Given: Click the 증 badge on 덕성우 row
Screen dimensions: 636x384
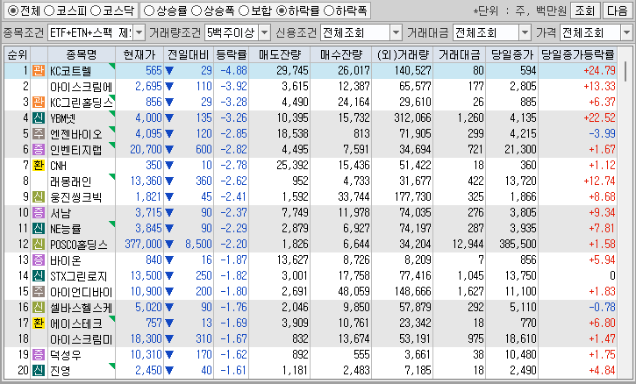Looking at the screenshot, I should tap(39, 355).
